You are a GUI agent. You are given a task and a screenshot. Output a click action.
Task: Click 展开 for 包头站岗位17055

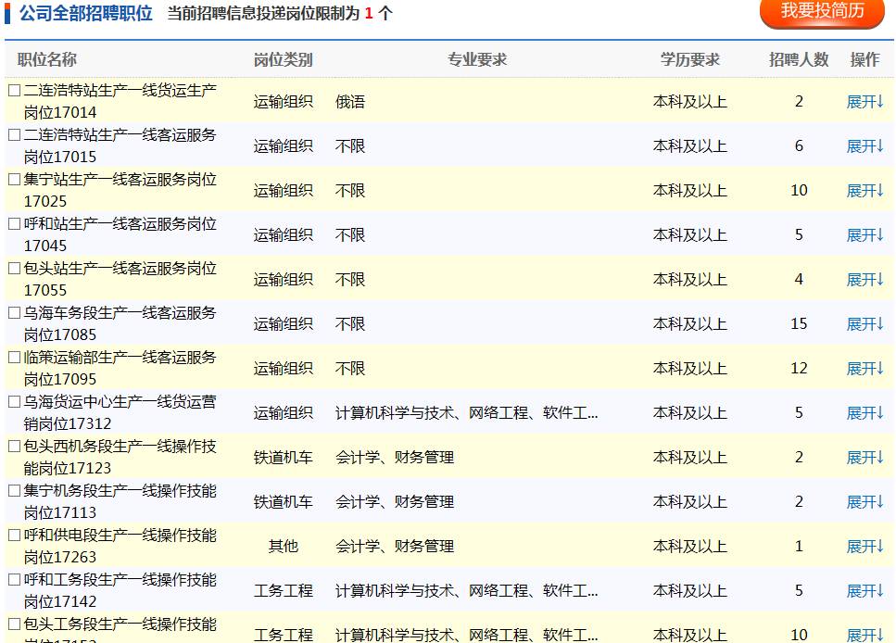pos(864,280)
